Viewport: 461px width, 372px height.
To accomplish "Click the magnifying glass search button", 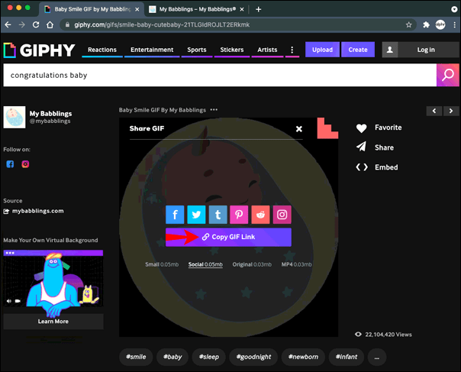I will point(447,76).
